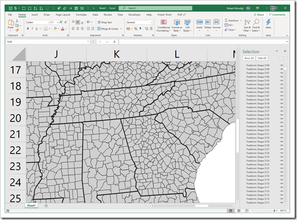Open the General number format dropdown

(x=151, y=22)
